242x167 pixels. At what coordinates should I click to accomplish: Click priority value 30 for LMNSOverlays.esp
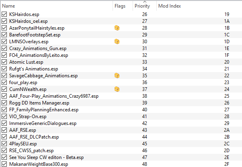(145, 42)
